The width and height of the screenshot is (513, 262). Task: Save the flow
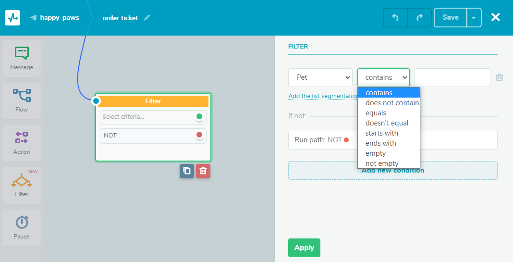coord(450,18)
